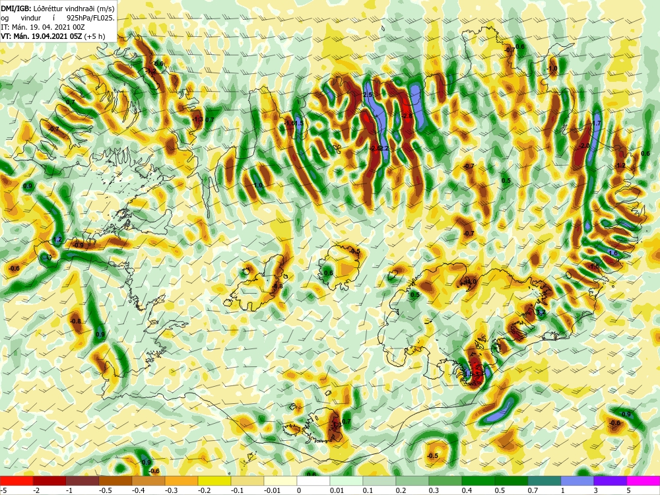Click the 1.0 value label on the map
The height and width of the screenshot is (495, 660).
pos(258,185)
